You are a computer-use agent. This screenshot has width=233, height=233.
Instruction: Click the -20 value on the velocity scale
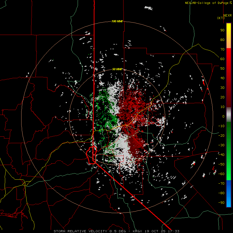pos(221,135)
